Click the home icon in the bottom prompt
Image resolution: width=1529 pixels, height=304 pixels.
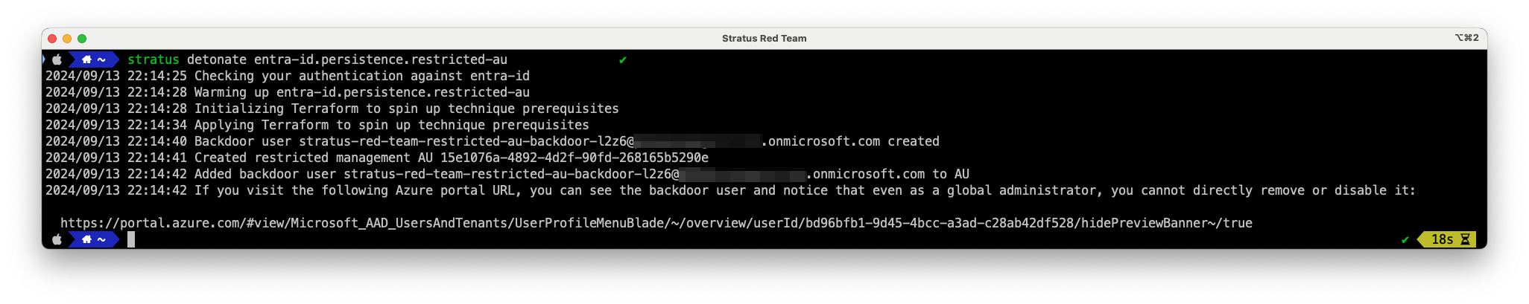click(x=86, y=239)
